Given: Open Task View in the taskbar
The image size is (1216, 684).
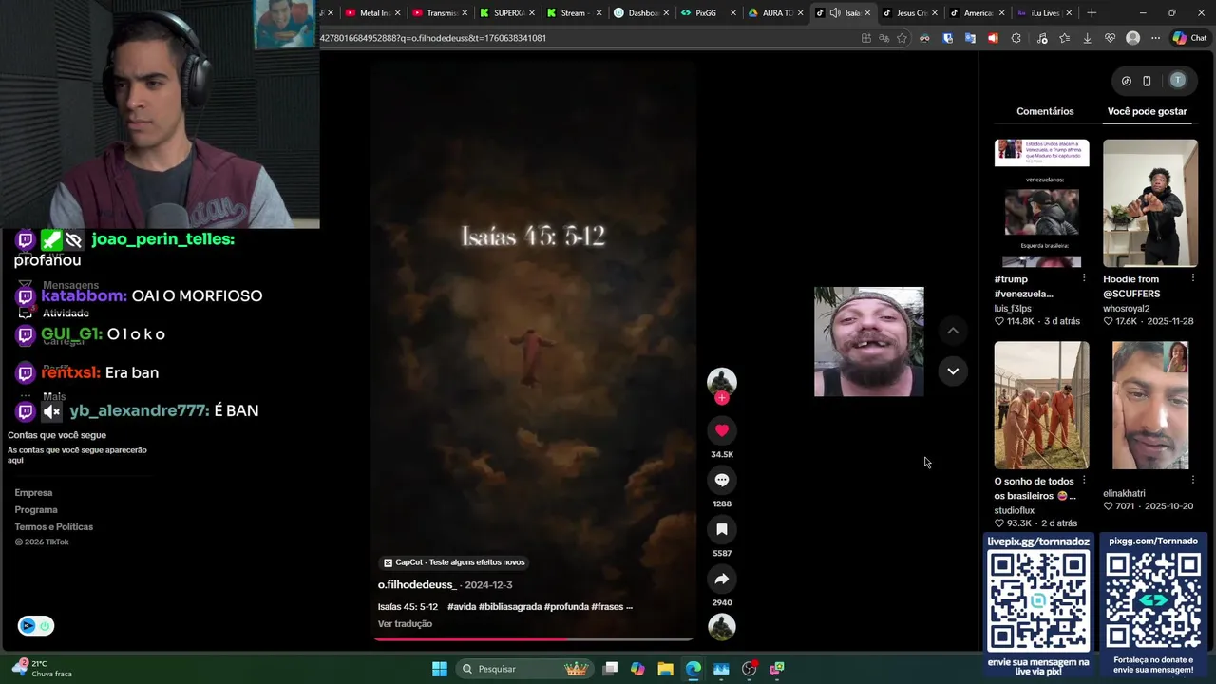Looking at the screenshot, I should pyautogui.click(x=610, y=669).
